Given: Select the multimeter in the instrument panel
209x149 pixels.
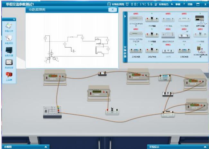Looking at the screenshot, I should click(x=199, y=49).
